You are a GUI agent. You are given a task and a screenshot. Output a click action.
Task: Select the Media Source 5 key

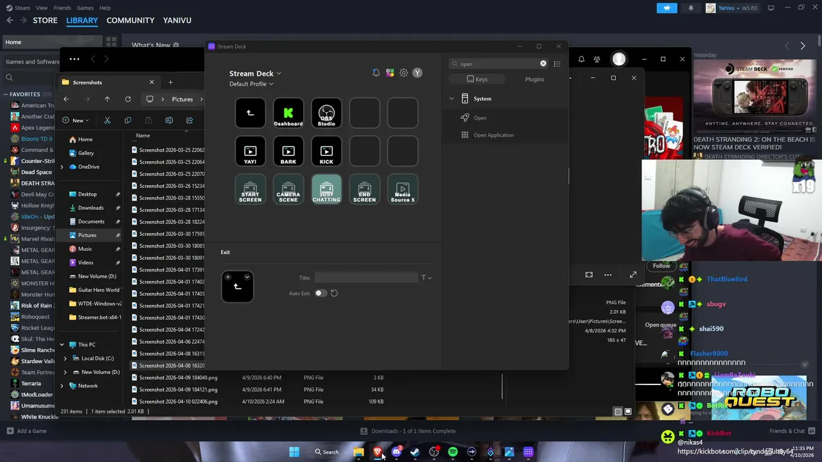click(x=403, y=190)
